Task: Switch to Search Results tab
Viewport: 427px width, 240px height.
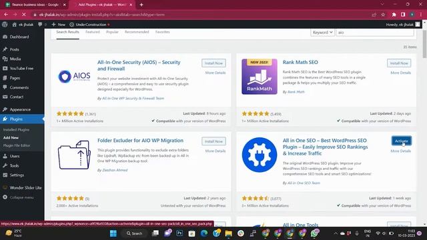Action: (x=67, y=32)
